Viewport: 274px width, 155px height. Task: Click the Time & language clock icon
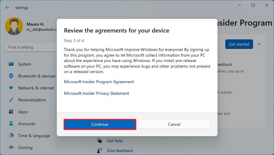click(11, 135)
